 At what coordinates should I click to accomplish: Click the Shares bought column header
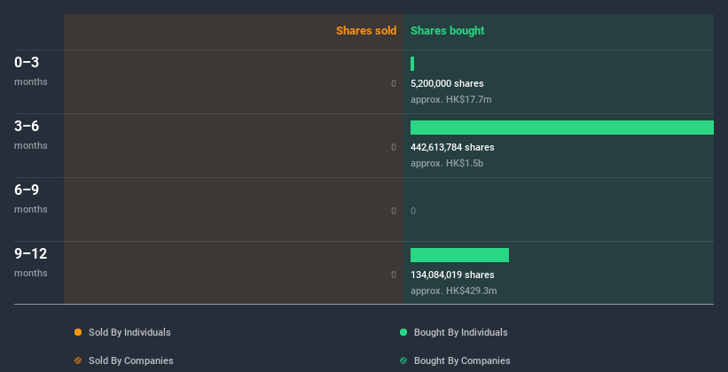[x=448, y=31]
